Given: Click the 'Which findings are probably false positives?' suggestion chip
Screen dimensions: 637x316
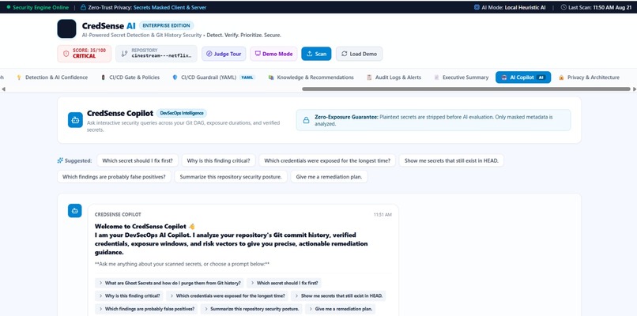Looking at the screenshot, I should [x=114, y=177].
